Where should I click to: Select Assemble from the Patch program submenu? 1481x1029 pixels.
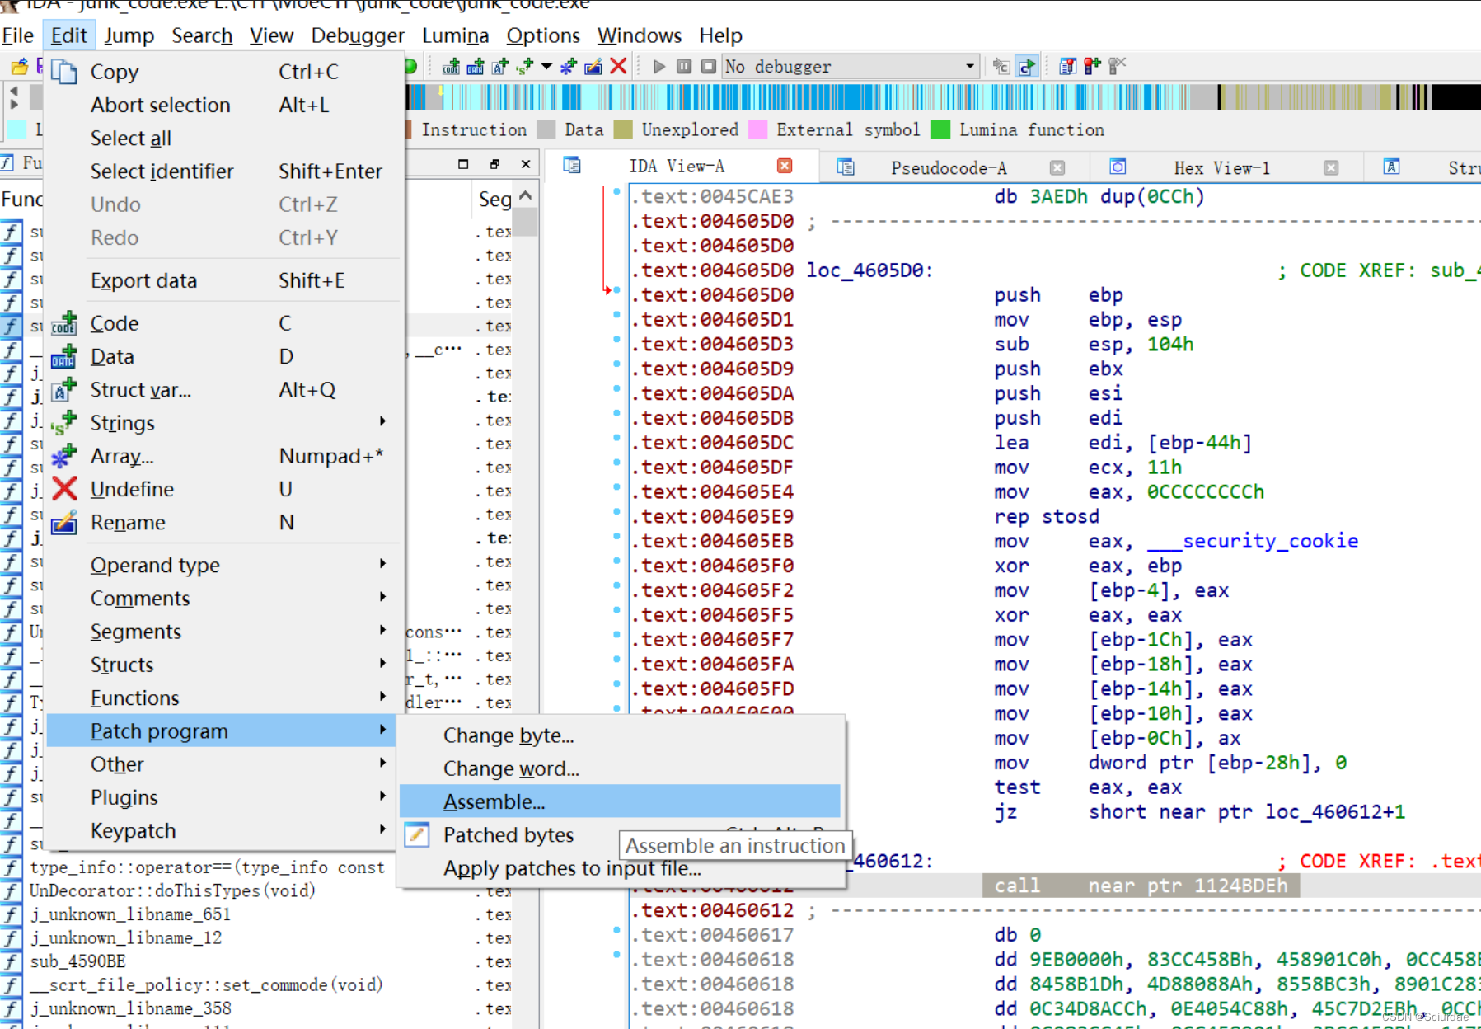[x=493, y=801]
